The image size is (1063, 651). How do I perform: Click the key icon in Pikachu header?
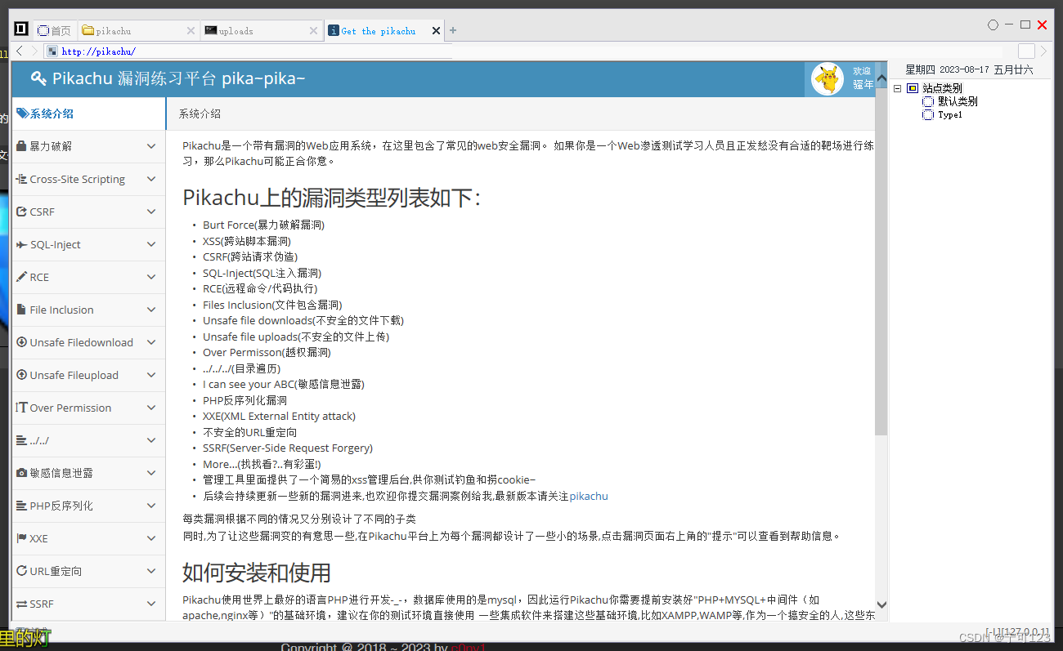[x=38, y=78]
